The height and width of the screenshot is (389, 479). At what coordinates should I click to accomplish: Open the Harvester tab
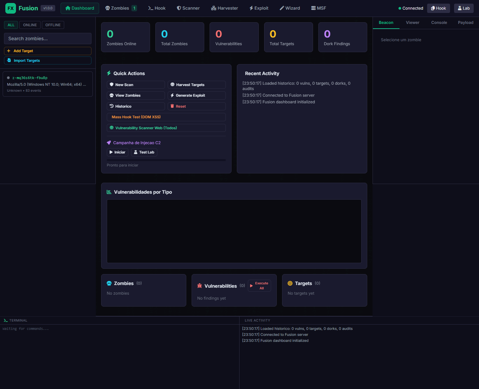[225, 8]
